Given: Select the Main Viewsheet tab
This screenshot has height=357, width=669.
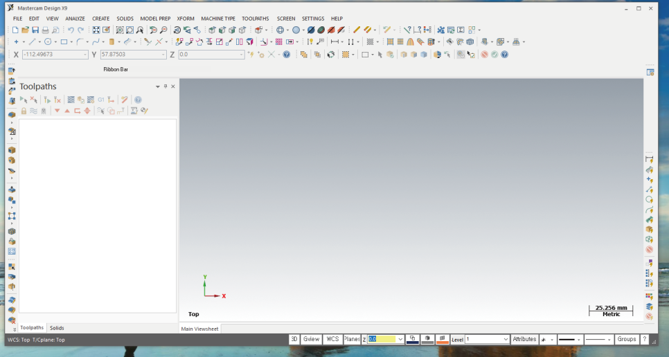Looking at the screenshot, I should click(x=199, y=329).
